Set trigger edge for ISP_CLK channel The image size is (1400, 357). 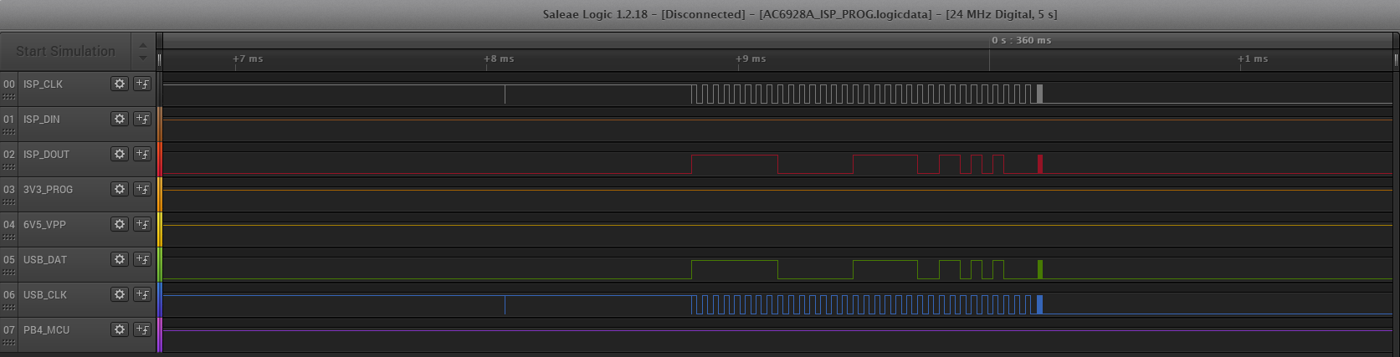click(142, 84)
